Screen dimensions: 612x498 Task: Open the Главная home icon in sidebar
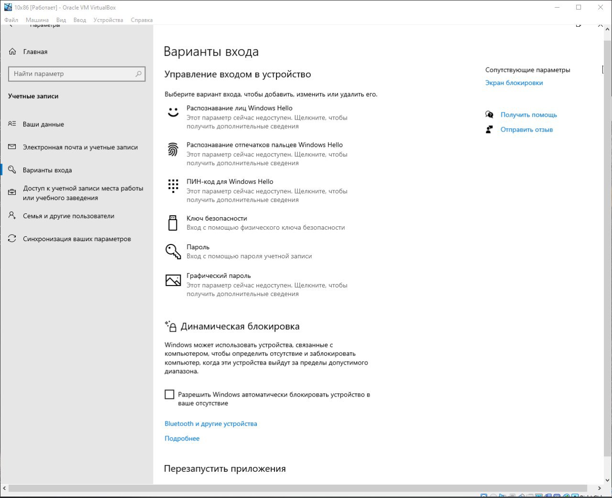click(x=12, y=52)
